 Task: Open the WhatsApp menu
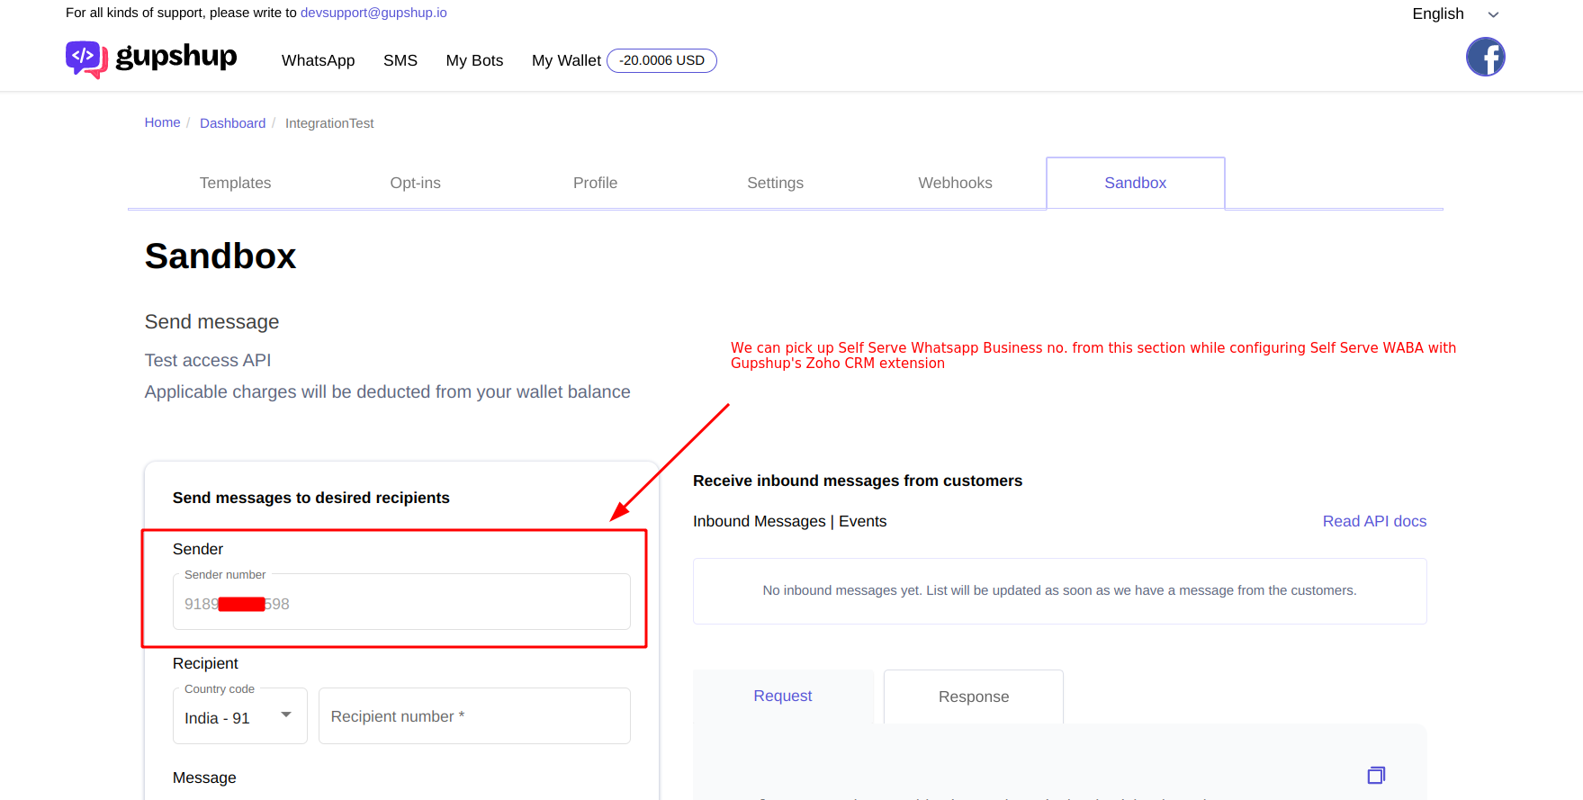318,60
